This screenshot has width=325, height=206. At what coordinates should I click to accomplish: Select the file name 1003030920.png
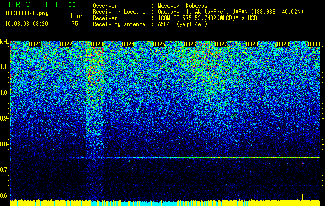27,14
